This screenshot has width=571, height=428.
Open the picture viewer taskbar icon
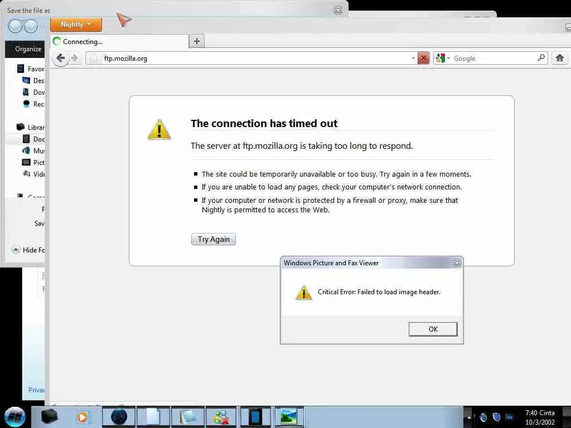tap(289, 417)
